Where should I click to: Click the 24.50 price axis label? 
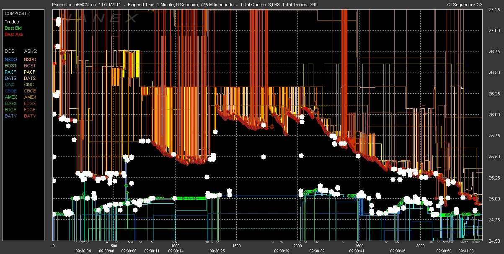tap(494, 241)
